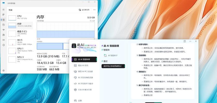This screenshot has height=103, width=217.
Task: Open recent chat 商务笔记本和普通笔记
Action: (113, 66)
